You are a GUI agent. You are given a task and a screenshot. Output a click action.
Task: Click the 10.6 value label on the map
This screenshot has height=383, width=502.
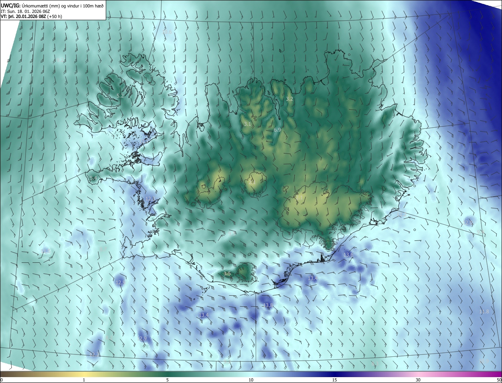coord(167,32)
